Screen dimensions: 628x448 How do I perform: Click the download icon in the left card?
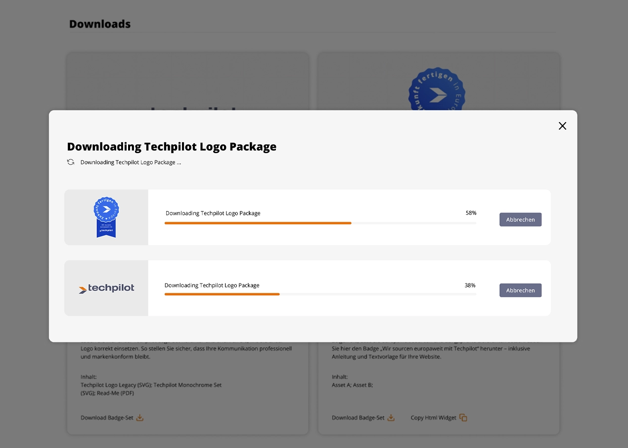(x=140, y=418)
